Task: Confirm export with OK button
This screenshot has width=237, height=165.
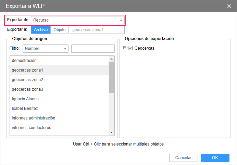Action: point(215,158)
